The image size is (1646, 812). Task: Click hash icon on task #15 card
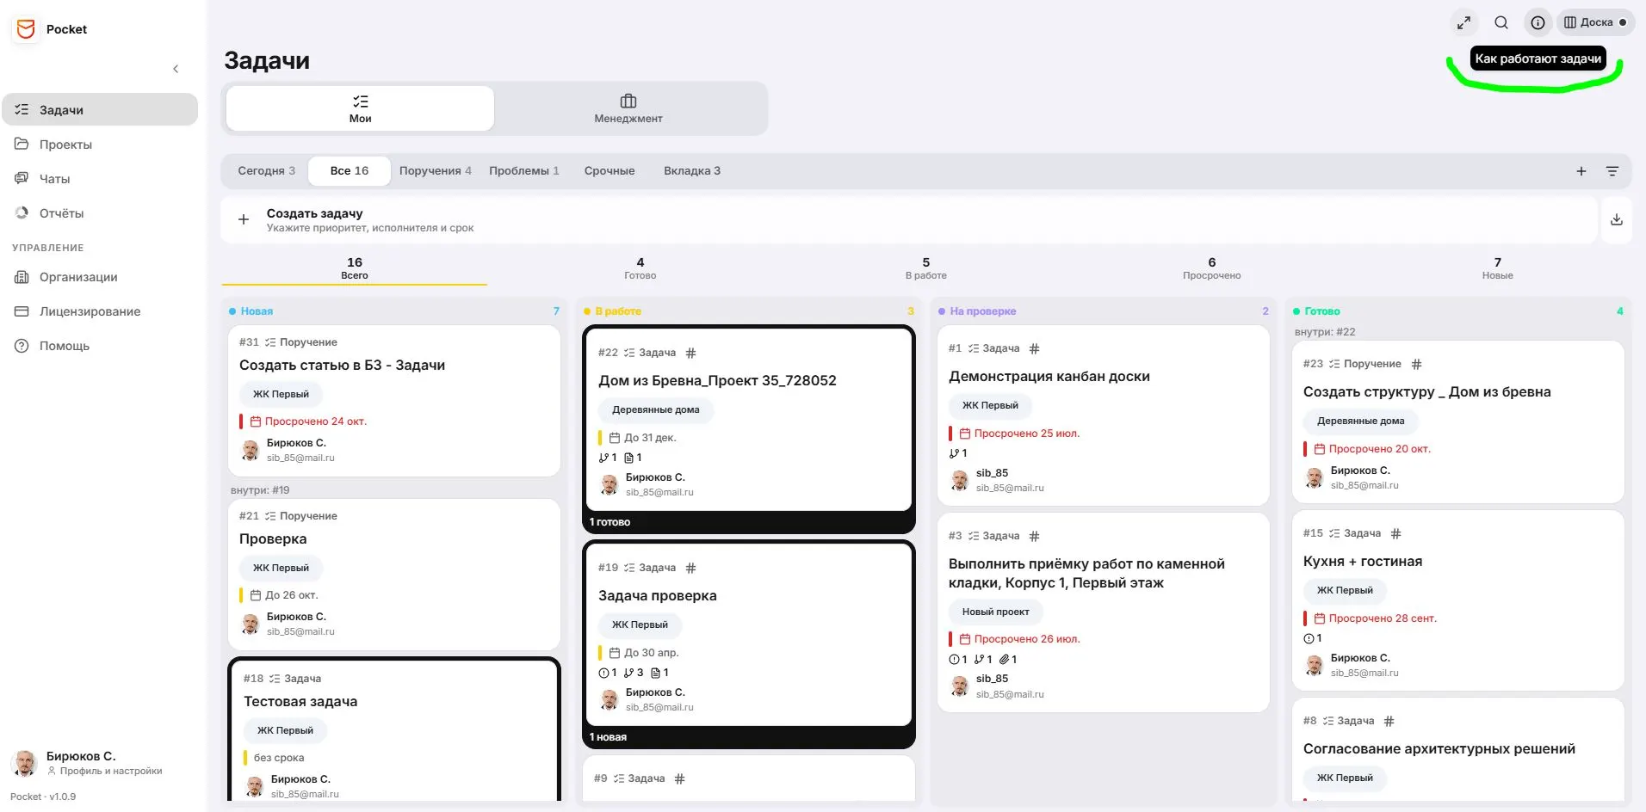(x=1395, y=533)
